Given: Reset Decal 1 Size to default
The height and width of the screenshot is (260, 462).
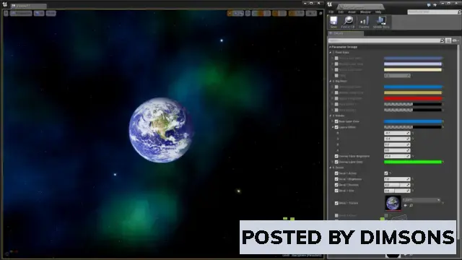Looking at the screenshot, I should click(x=413, y=191).
